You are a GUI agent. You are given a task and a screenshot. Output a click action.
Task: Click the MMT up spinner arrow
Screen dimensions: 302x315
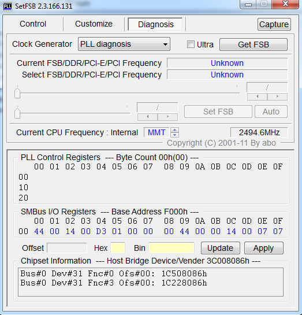(x=174, y=130)
